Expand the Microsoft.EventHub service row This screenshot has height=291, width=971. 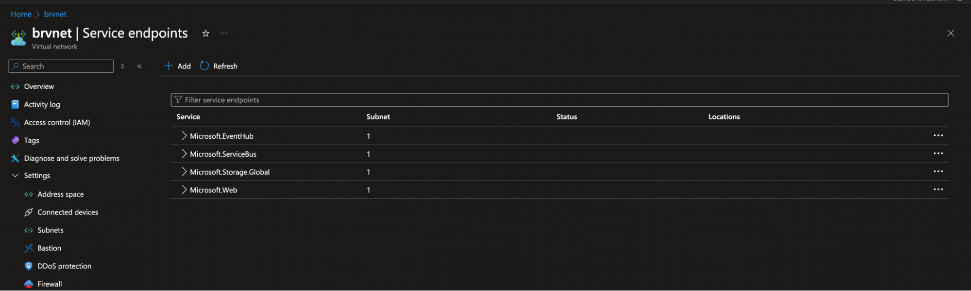184,136
